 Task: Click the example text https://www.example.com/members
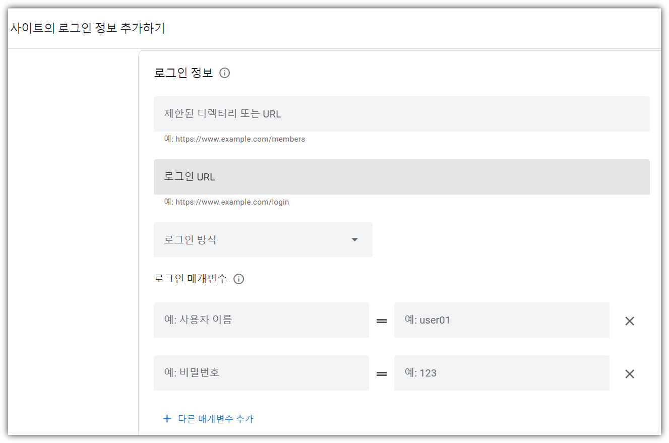tap(234, 139)
